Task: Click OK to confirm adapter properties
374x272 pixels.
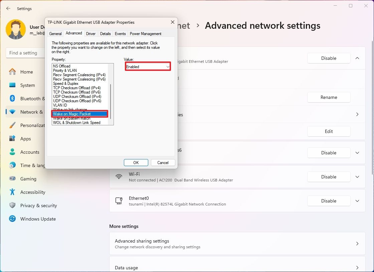Action: (x=136, y=162)
